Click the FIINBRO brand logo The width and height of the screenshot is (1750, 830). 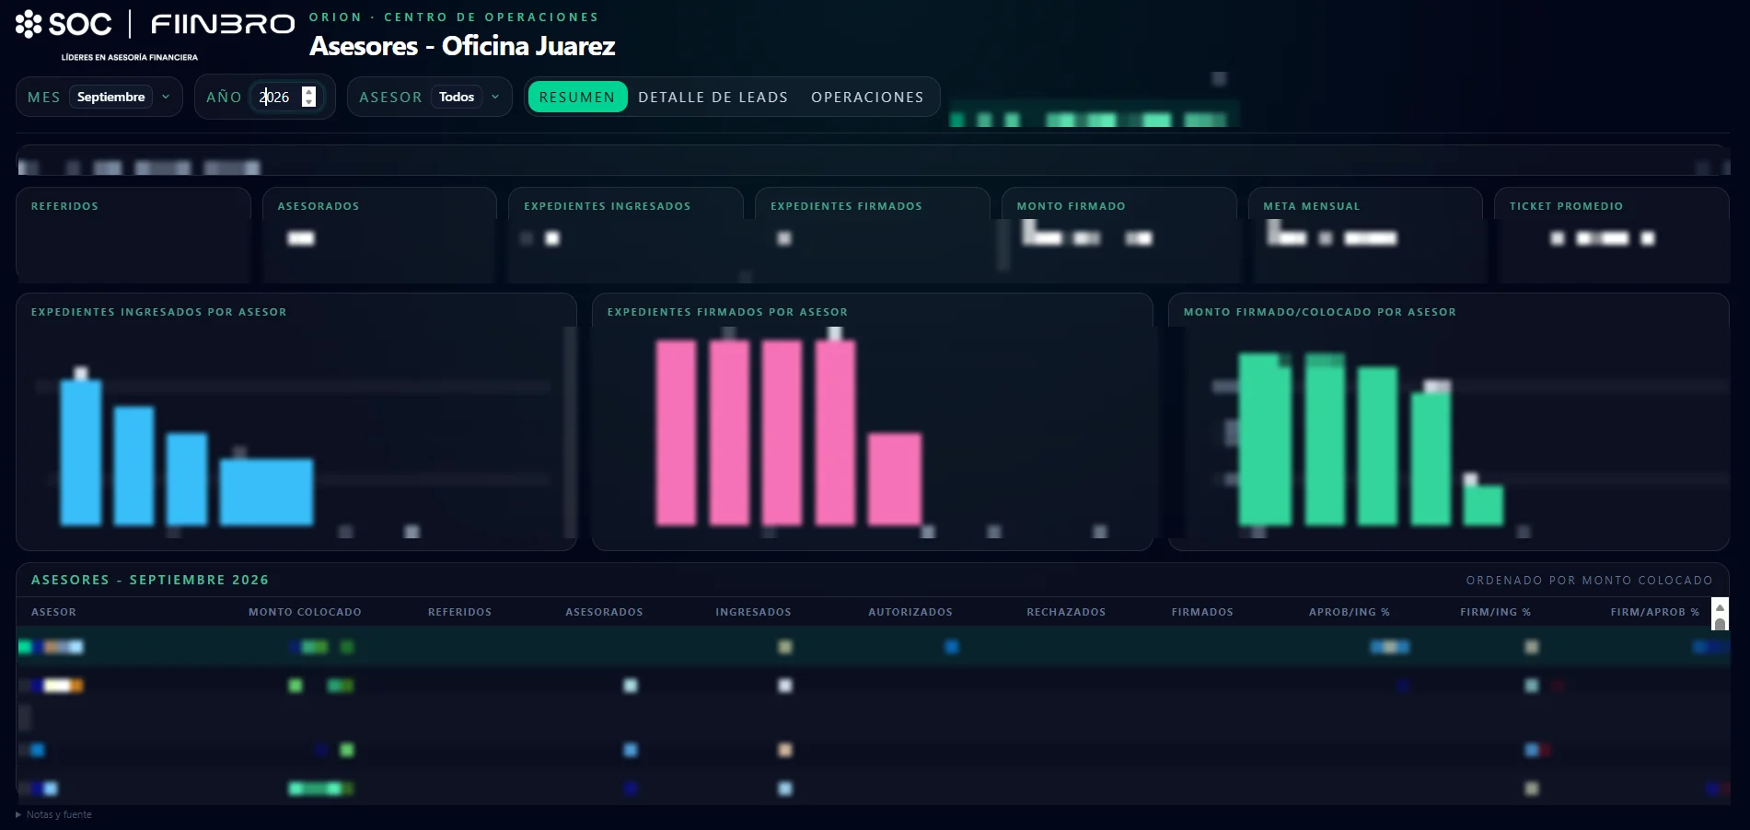223,24
